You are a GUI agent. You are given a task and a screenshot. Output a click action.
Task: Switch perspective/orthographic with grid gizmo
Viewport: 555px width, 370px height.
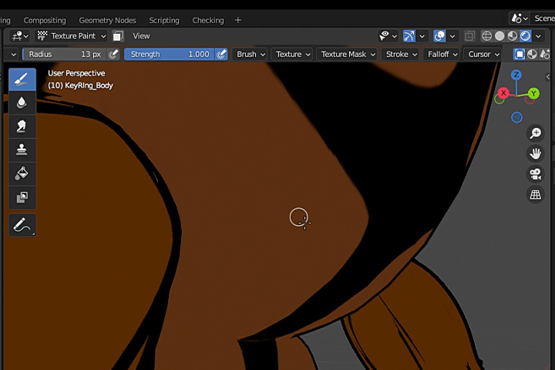point(535,194)
